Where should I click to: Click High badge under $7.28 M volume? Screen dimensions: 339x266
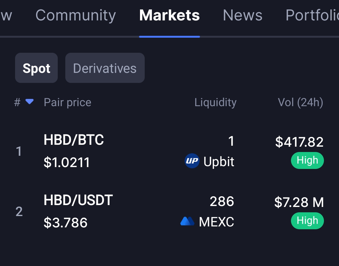click(x=307, y=221)
